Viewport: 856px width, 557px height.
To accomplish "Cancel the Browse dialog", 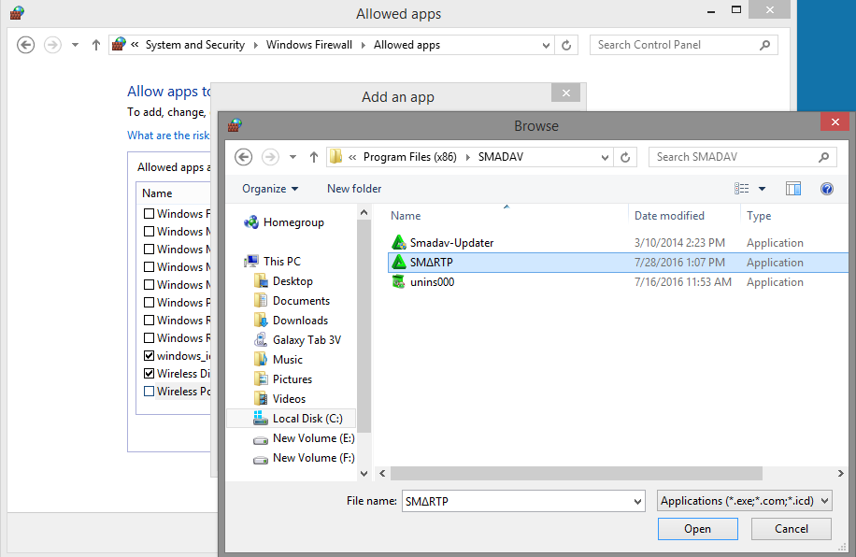I will point(791,529).
